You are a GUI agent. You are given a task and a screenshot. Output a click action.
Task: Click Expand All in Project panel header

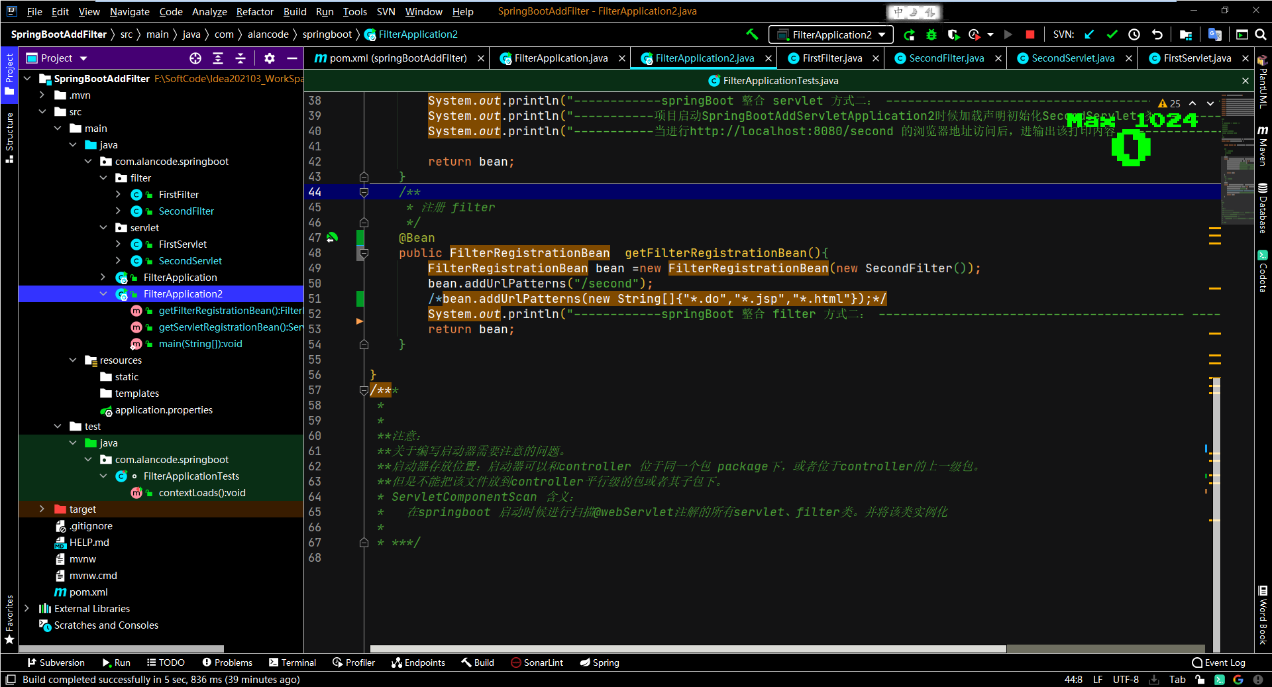point(218,58)
